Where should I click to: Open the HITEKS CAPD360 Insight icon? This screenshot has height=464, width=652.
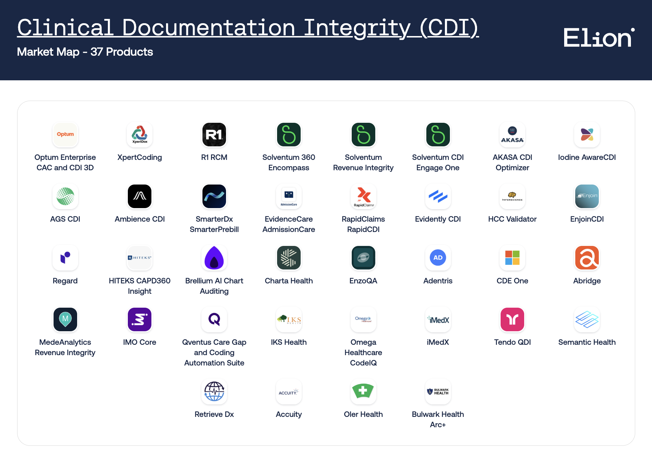tap(140, 258)
